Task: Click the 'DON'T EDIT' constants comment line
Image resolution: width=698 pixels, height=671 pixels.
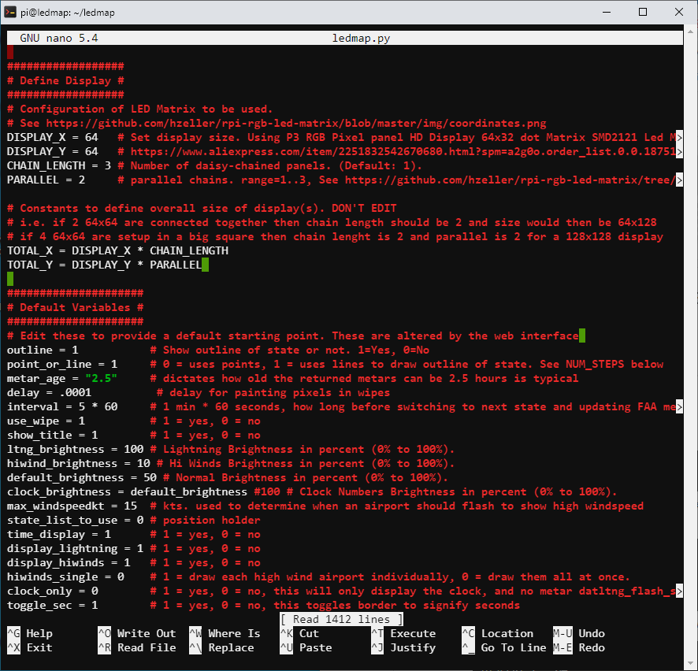Action: 202,208
